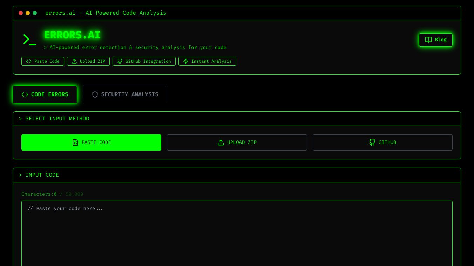
Task: Switch input method to GITHUB
Action: click(x=382, y=142)
